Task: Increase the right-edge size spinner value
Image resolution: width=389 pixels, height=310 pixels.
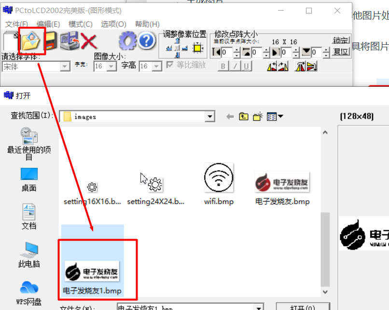Action: coord(296,50)
